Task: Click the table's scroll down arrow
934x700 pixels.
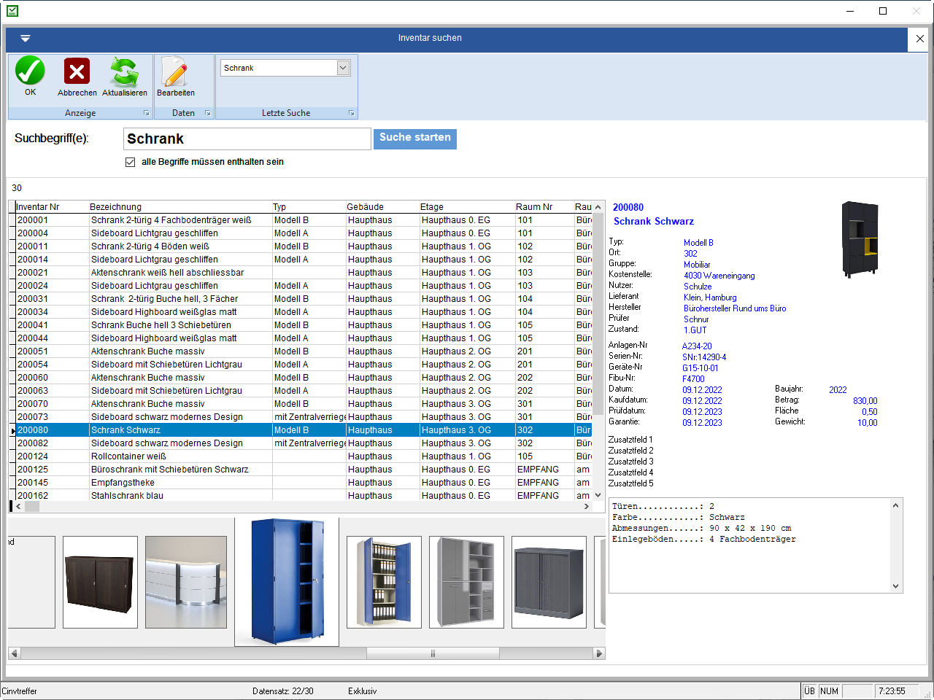Action: 598,495
